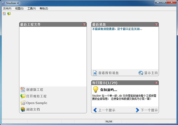This screenshot has width=178, height=125.
Task: Click the 阅读文档 books icon
Action: click(x=23, y=109)
